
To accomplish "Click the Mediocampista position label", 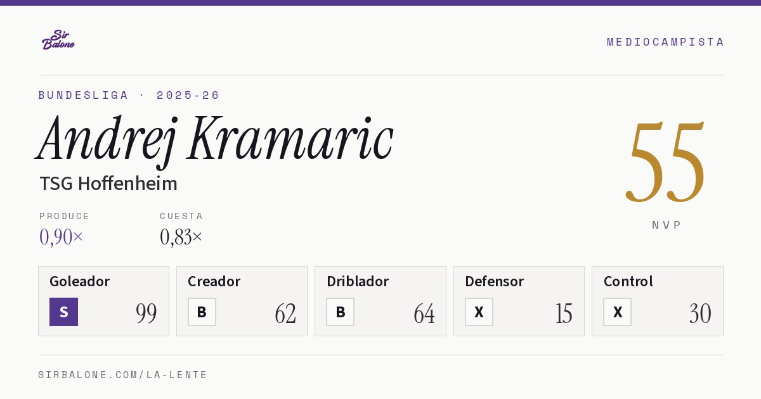I will click(x=665, y=42).
